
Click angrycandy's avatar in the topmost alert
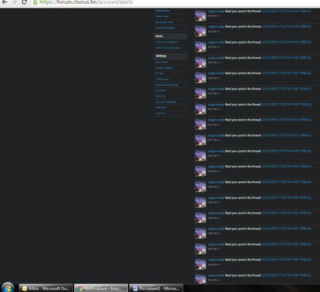point(200,15)
